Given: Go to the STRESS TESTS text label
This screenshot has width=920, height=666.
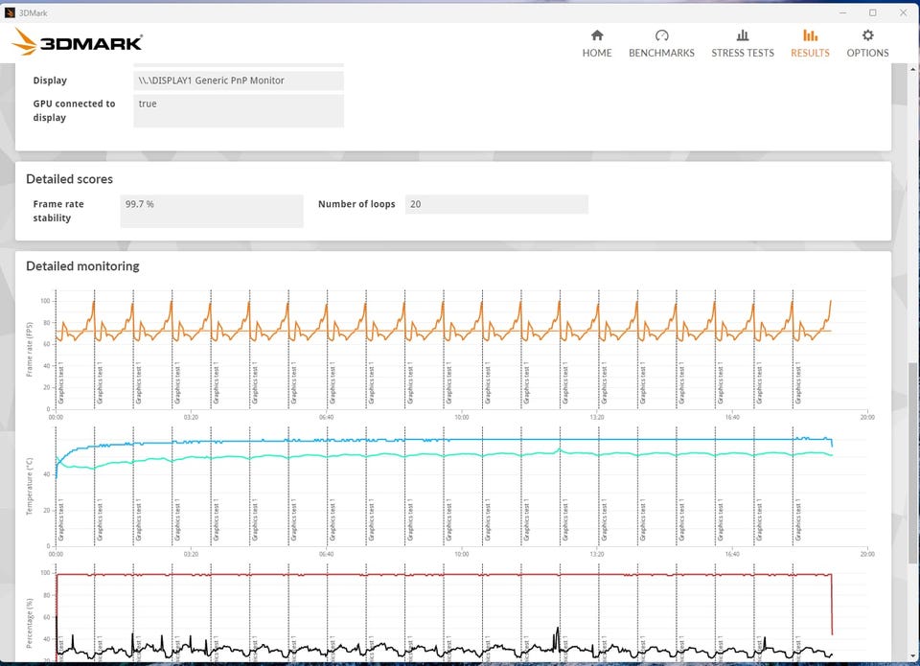Looking at the screenshot, I should coord(742,53).
